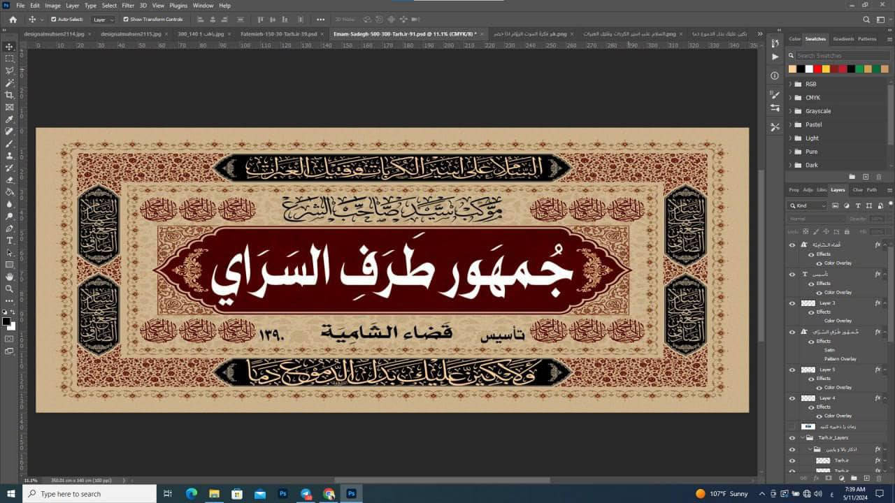
Task: Toggle the Auto-Select checkbox in options bar
Action: point(55,19)
